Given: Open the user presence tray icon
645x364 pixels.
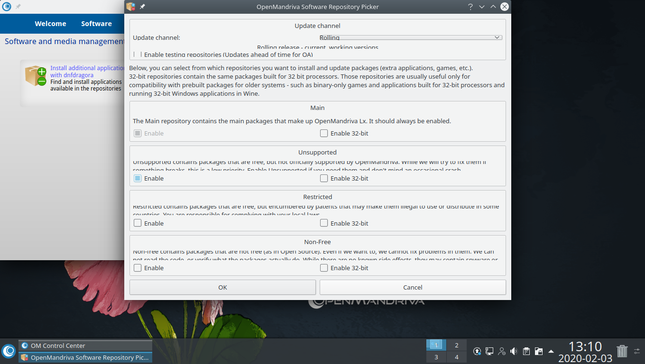Looking at the screenshot, I should tap(502, 351).
